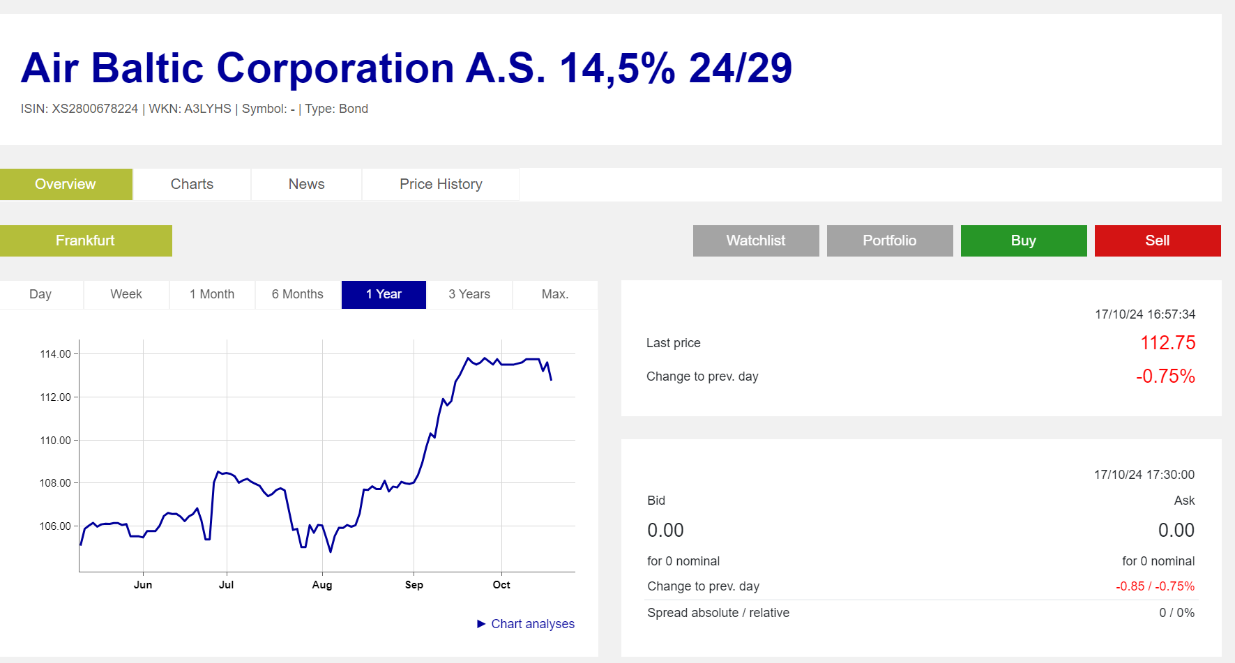Select the 1 Year chart range
Viewport: 1235px width, 663px height.
pos(384,294)
